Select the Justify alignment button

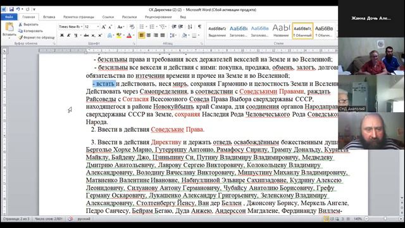pyautogui.click(x=163, y=35)
